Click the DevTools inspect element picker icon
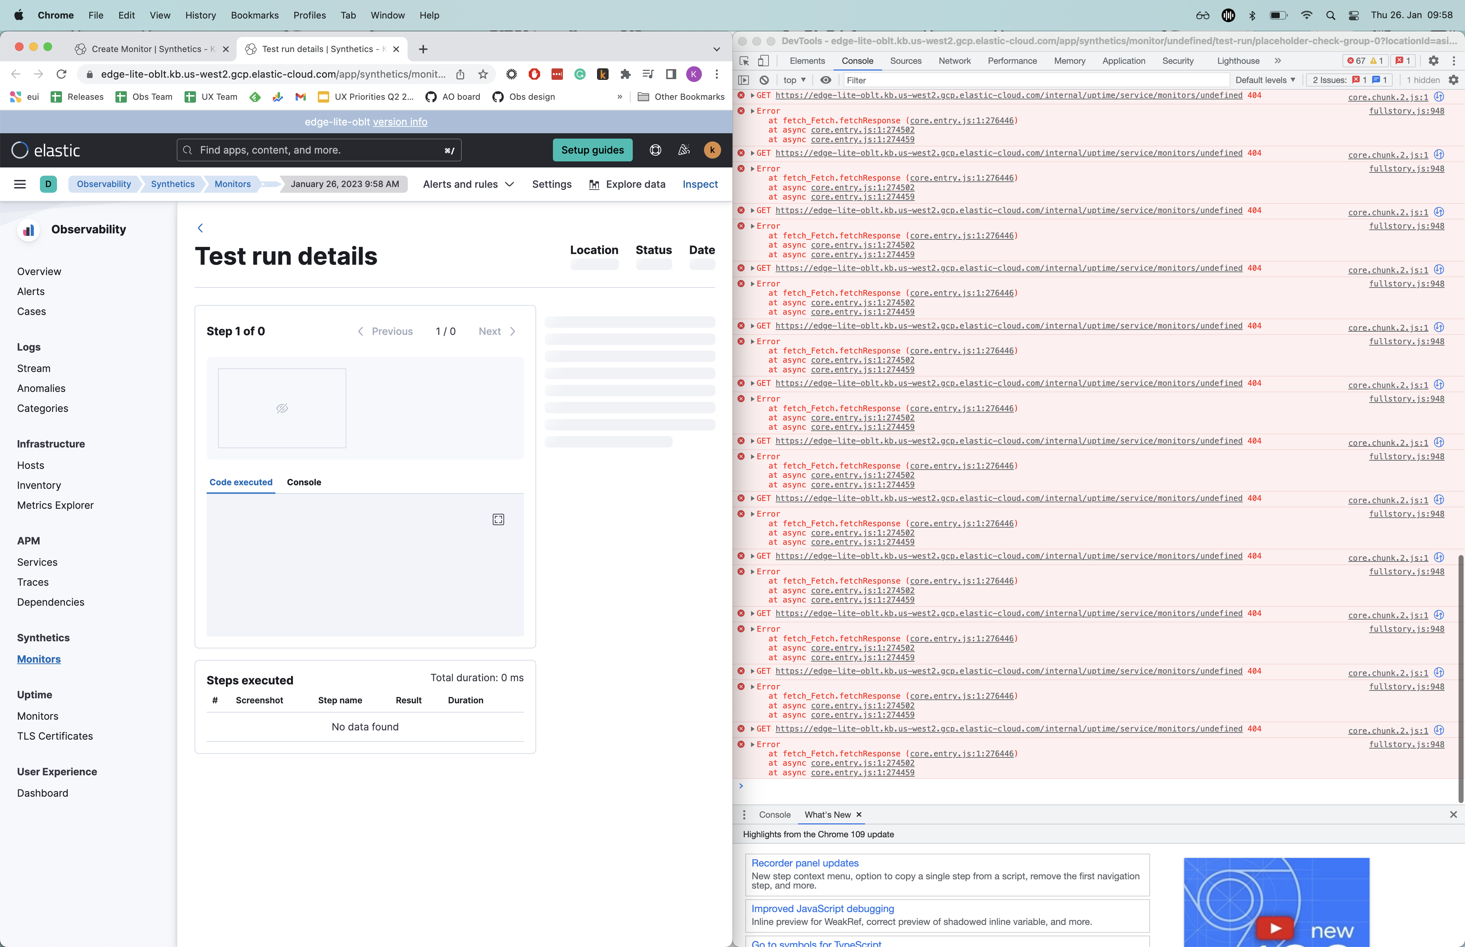The width and height of the screenshot is (1465, 947). [x=745, y=61]
